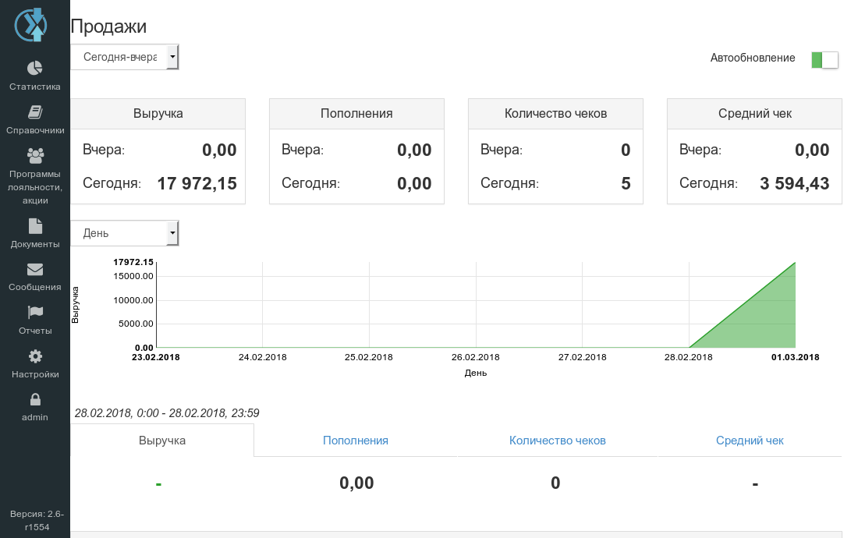
Task: Click the app logo in the sidebar
Action: [32, 25]
